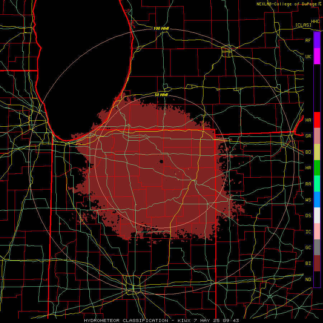Click the mint green RA legend swatch
323x323 pixels.
[x=317, y=184]
